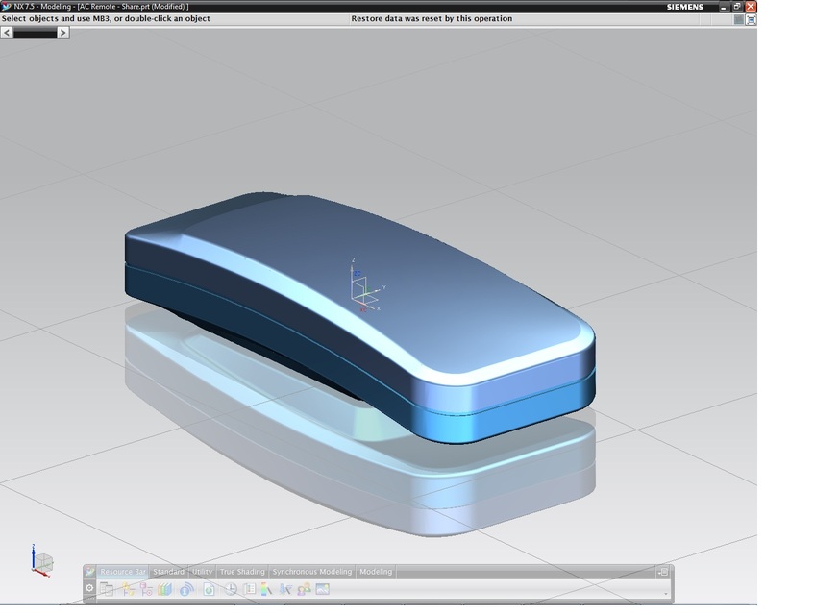Open the integrated Web Browser panel
The height and width of the screenshot is (615, 839).
[x=209, y=588]
